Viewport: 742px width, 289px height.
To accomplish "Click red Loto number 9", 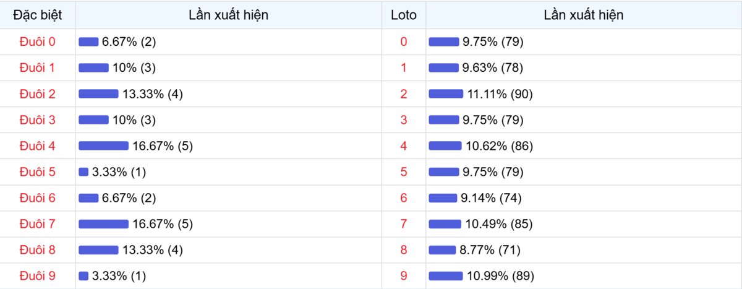I will click(404, 276).
